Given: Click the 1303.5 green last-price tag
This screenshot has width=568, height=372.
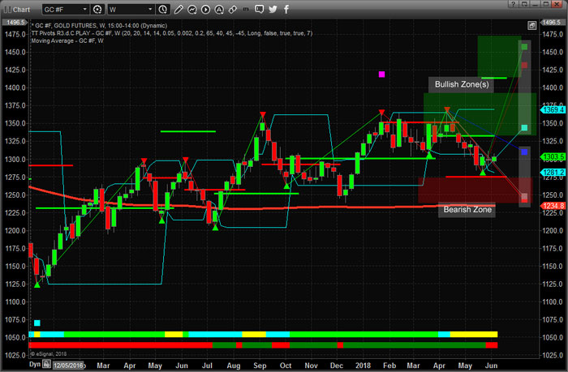Looking at the screenshot, I should point(553,157).
